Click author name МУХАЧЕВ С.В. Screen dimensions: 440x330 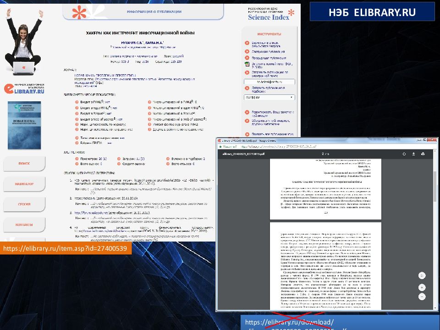click(x=132, y=43)
